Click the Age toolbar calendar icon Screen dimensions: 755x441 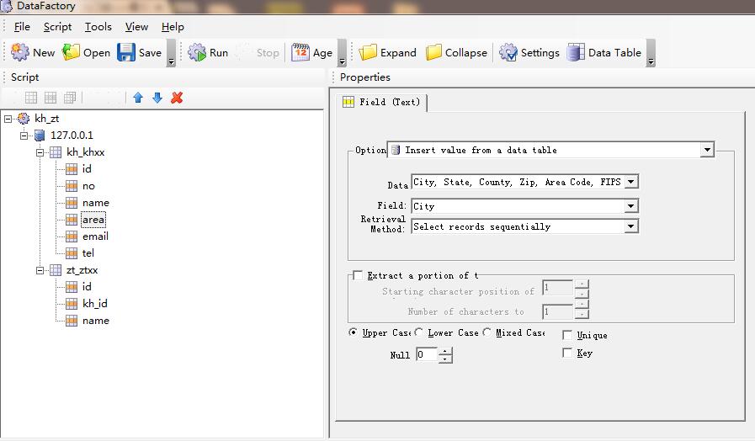(300, 52)
